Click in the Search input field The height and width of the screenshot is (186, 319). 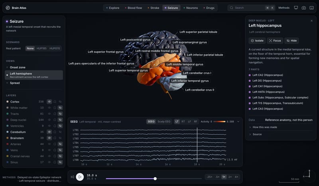pyautogui.click(x=252, y=8)
